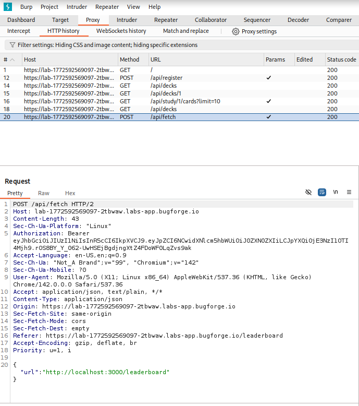The height and width of the screenshot is (406, 359).
Task: Switch to the Repeater tool tab
Action: point(166,20)
